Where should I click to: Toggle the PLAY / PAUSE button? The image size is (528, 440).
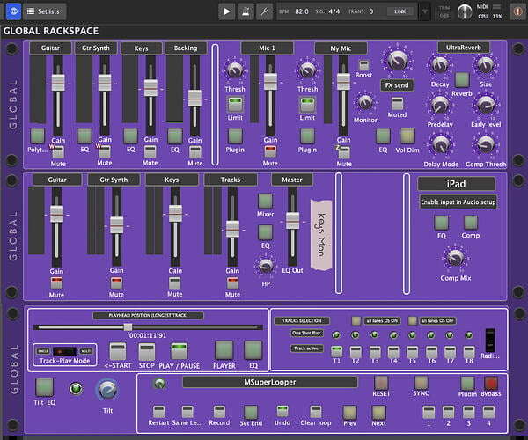[180, 351]
